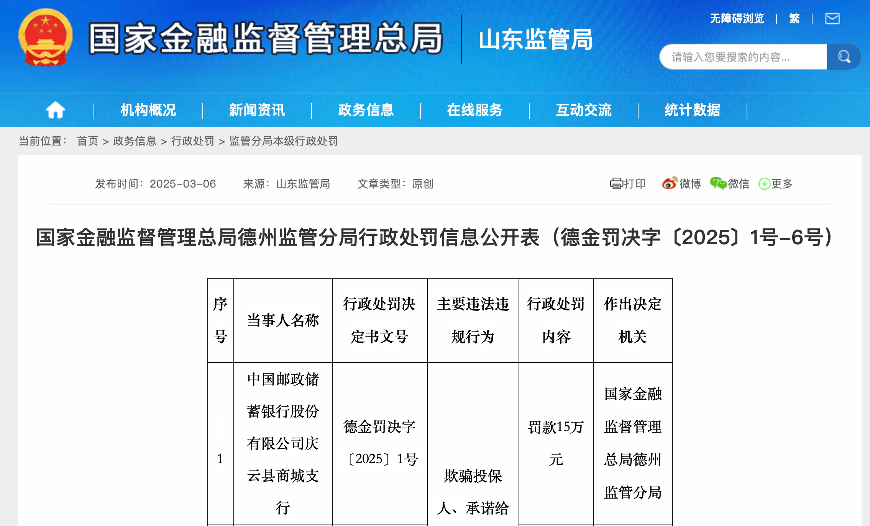Screen dimensions: 870x526
Task: Click 当前位置 label
Action: pos(43,141)
